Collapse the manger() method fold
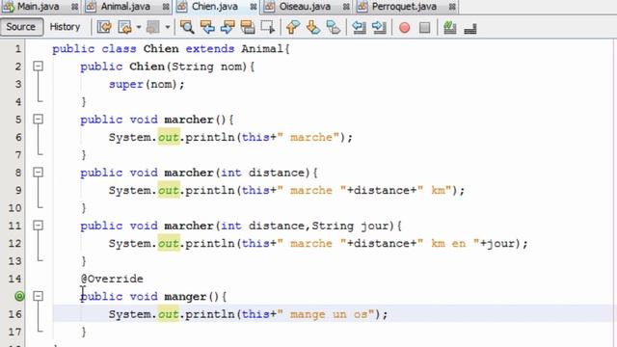This screenshot has width=617, height=347. (38, 296)
